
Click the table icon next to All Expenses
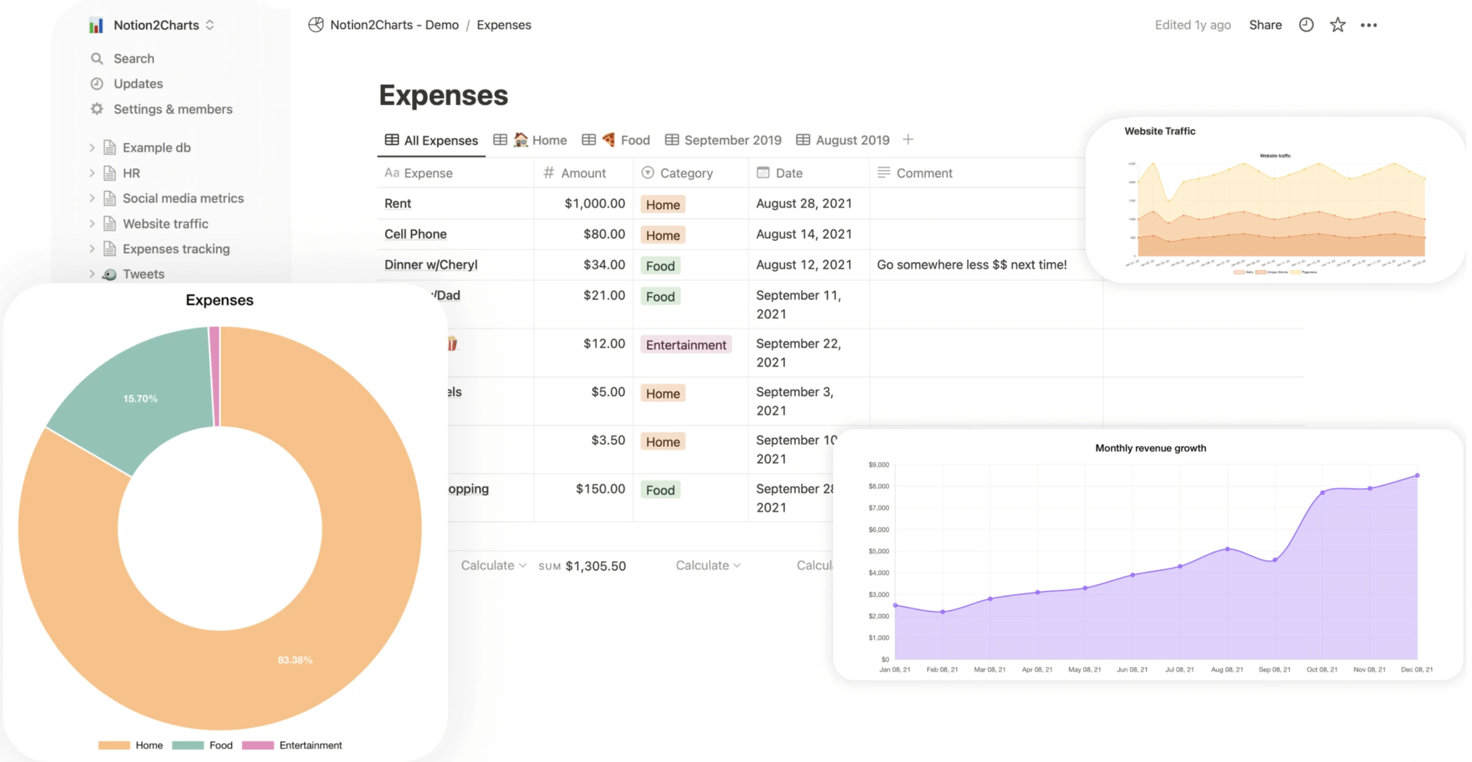391,140
